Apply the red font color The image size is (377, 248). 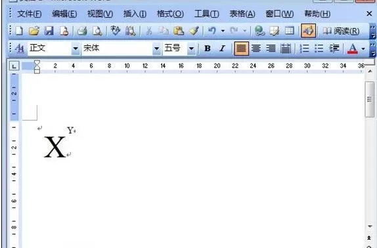pos(353,49)
